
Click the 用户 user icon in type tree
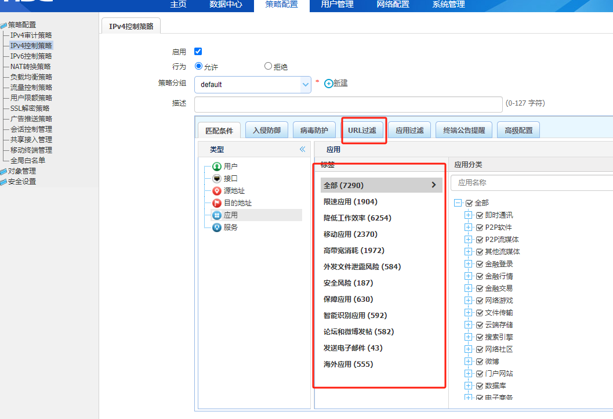216,167
